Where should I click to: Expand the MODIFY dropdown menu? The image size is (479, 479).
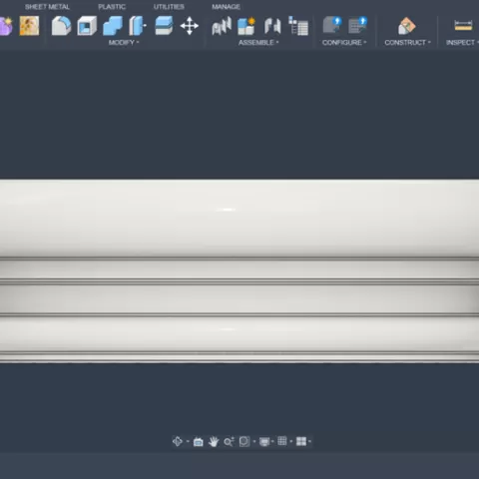[124, 43]
